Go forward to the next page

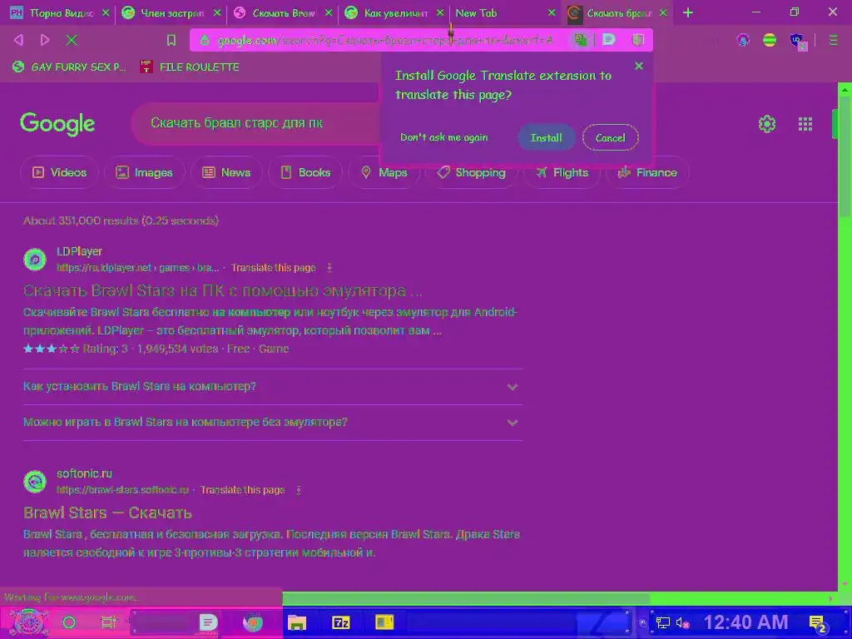45,40
